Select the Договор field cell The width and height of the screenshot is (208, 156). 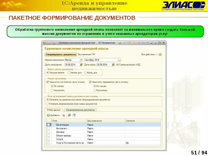tap(69, 132)
